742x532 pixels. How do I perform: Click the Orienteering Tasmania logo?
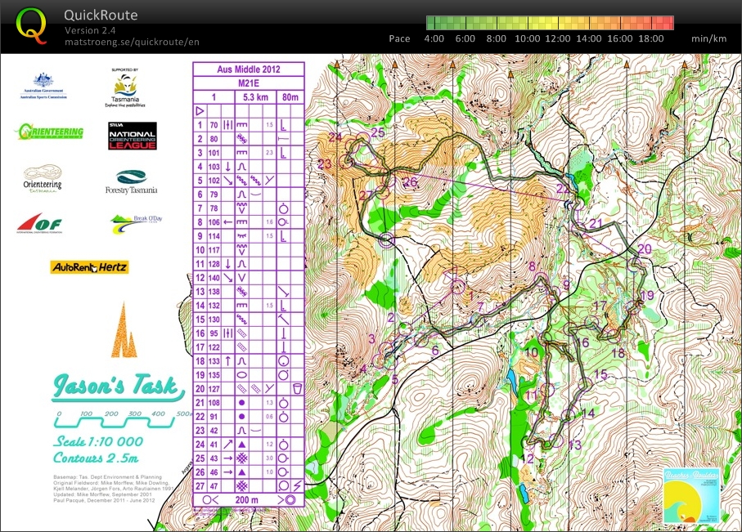43,180
